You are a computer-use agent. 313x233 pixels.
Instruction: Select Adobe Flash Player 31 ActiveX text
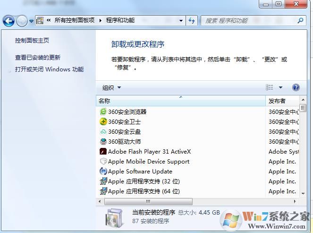click(x=150, y=152)
